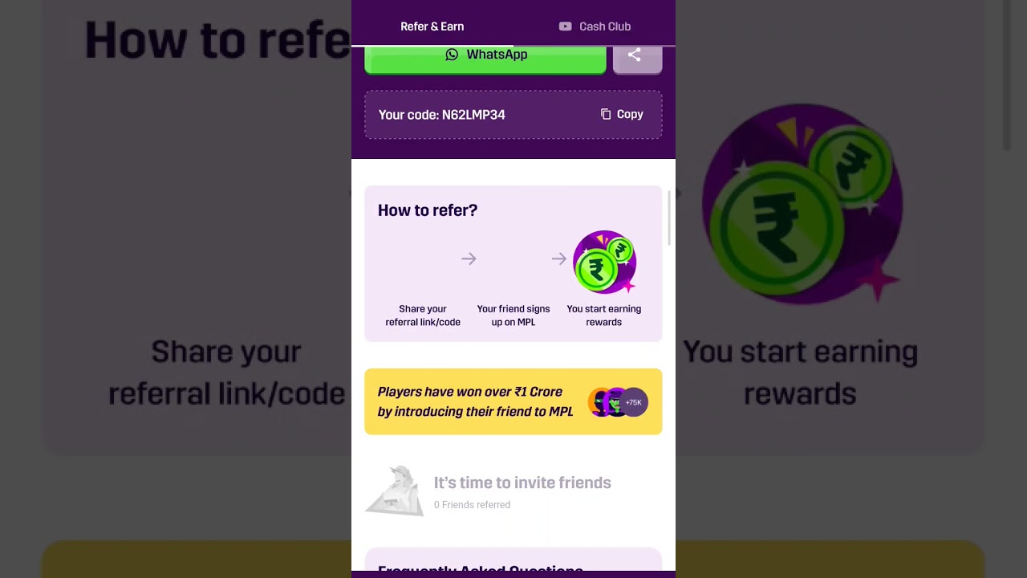Click the grey invite friends illustration
This screenshot has width=1027, height=578.
click(x=395, y=490)
